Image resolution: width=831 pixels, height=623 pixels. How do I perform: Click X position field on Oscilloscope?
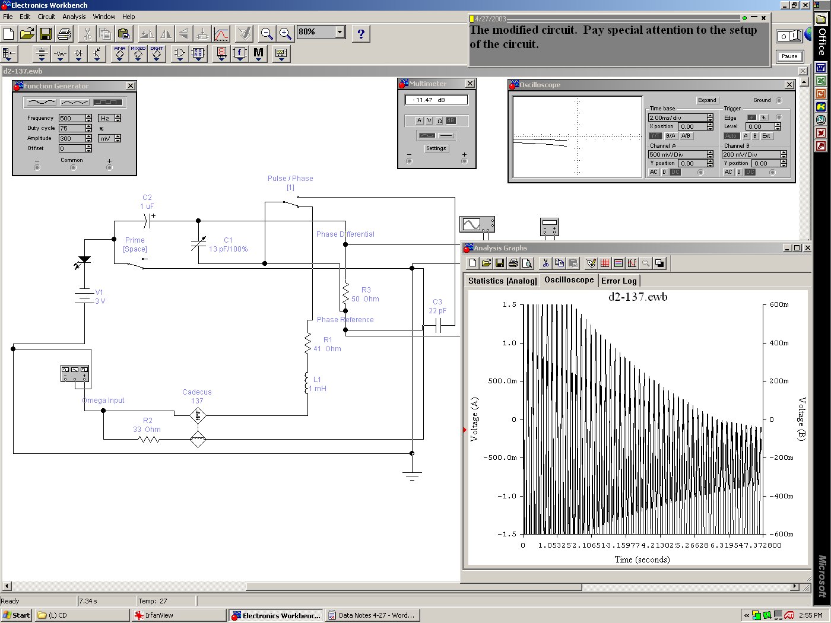tap(692, 126)
